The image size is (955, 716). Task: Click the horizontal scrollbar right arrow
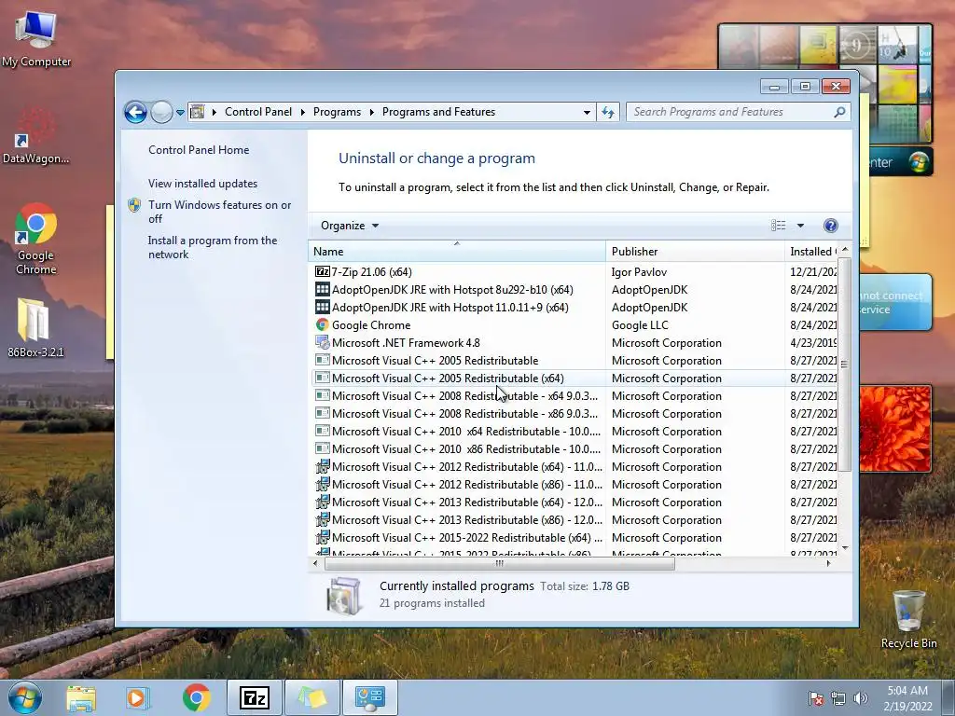point(828,564)
